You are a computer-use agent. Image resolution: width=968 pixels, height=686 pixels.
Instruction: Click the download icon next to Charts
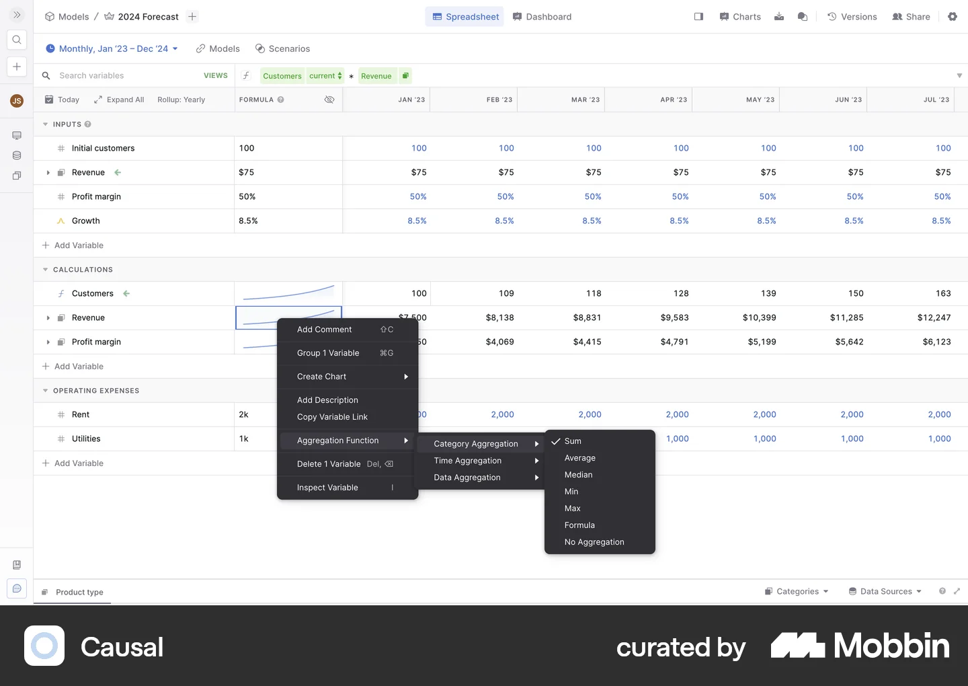[779, 17]
